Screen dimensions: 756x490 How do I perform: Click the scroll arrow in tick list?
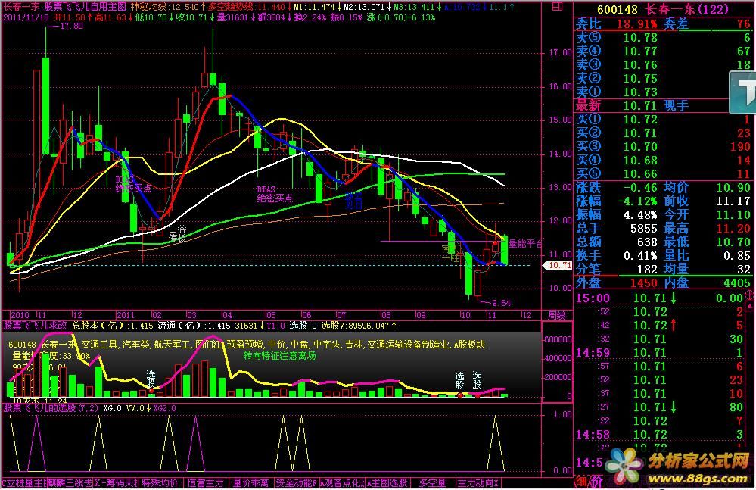(749, 306)
